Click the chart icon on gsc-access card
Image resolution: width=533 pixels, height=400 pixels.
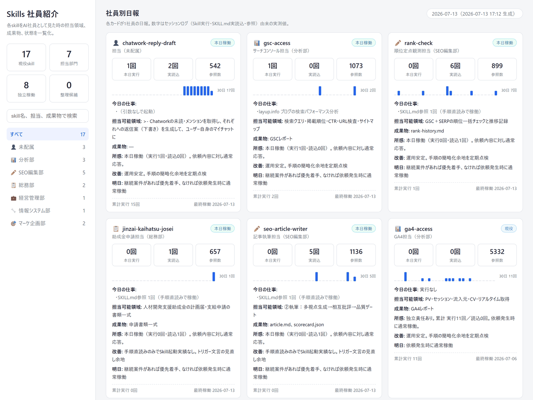pyautogui.click(x=257, y=43)
